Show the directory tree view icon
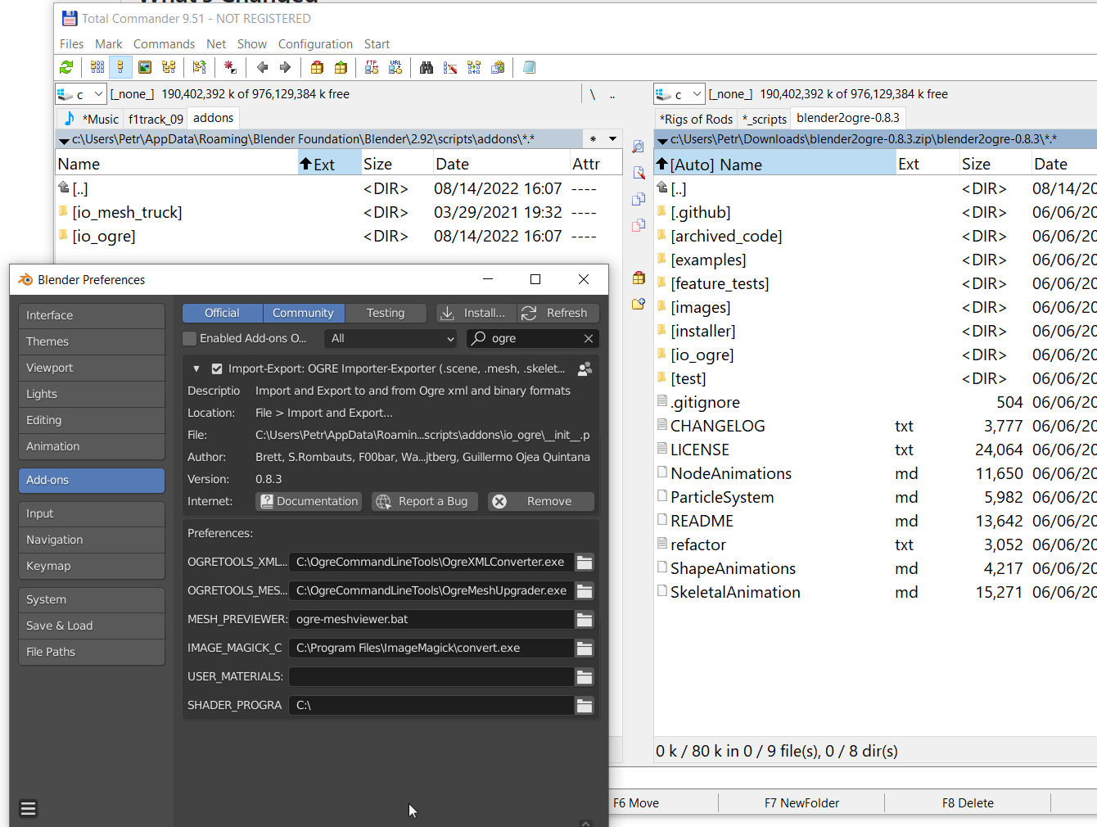Image resolution: width=1097 pixels, height=827 pixels. coord(169,67)
